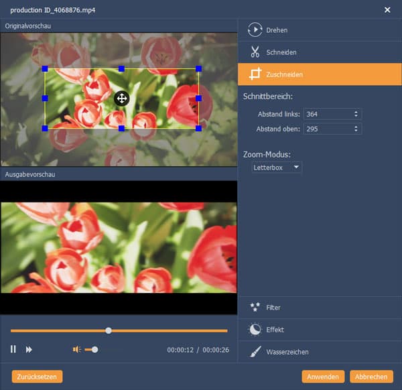Click the top-center crop handle
Viewport: 402px width, 390px height.
[x=121, y=68]
